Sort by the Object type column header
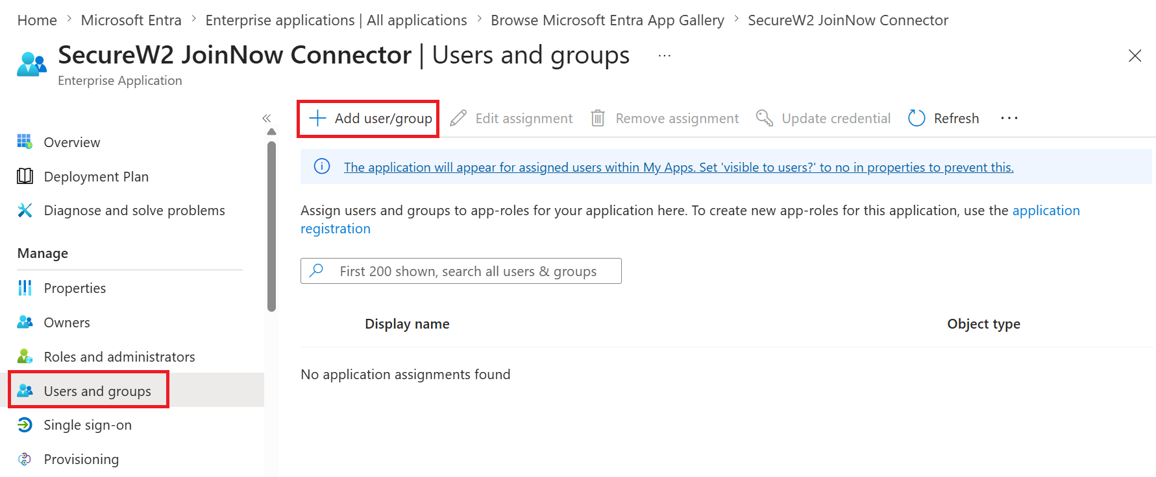The height and width of the screenshot is (477, 1156). tap(983, 323)
